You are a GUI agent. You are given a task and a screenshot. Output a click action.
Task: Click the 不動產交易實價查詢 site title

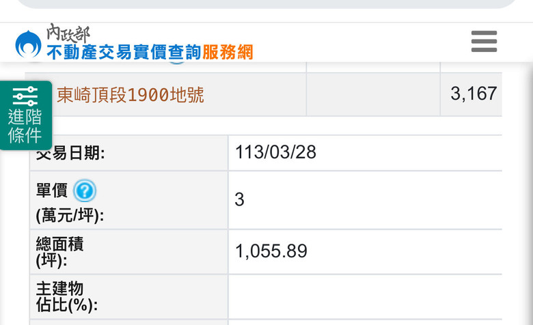124,53
